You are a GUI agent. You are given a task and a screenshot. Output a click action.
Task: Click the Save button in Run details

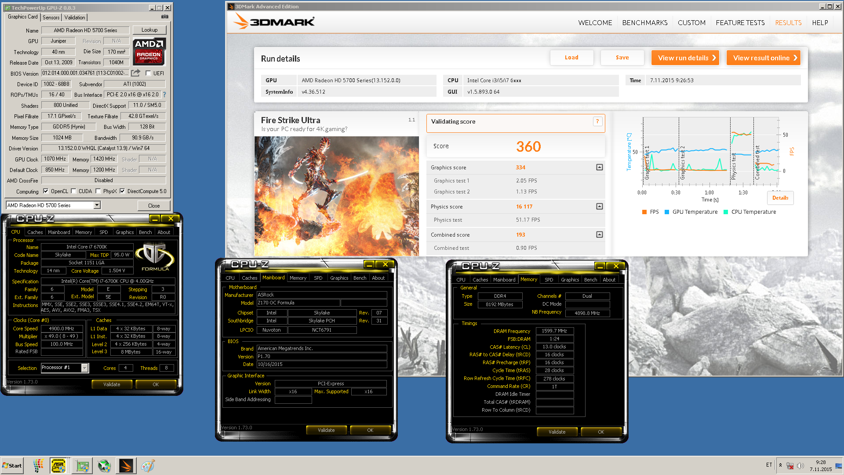[x=622, y=58]
